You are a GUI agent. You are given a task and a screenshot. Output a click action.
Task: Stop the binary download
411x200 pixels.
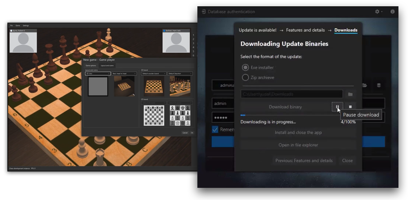point(350,107)
